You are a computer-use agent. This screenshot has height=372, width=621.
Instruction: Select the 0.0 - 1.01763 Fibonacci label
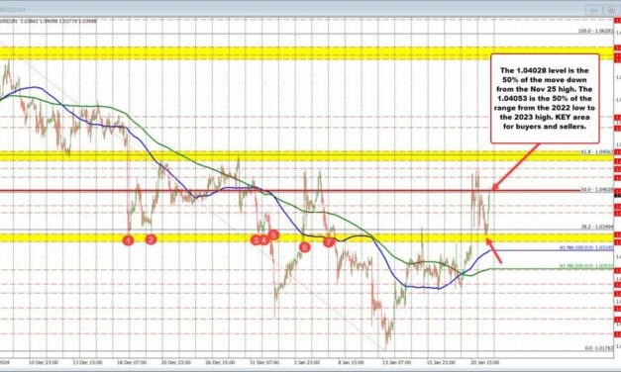(599, 348)
